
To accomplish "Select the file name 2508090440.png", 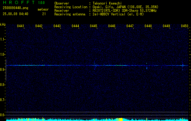I will [x=15, y=8].
